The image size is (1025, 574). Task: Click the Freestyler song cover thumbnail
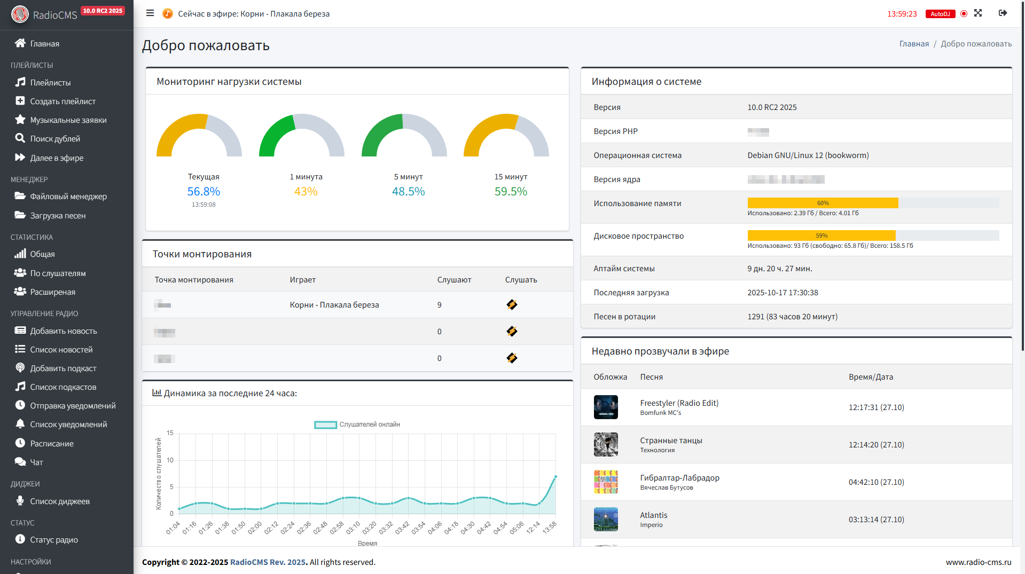tap(606, 407)
